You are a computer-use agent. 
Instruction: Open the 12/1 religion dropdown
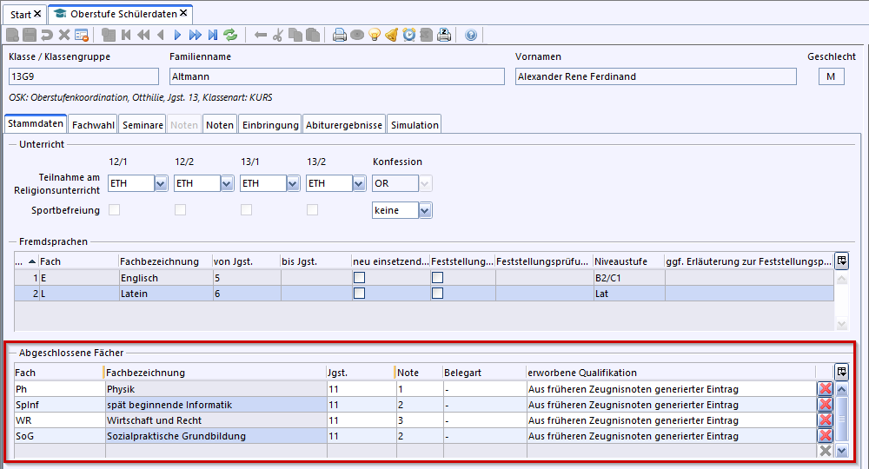coord(161,183)
